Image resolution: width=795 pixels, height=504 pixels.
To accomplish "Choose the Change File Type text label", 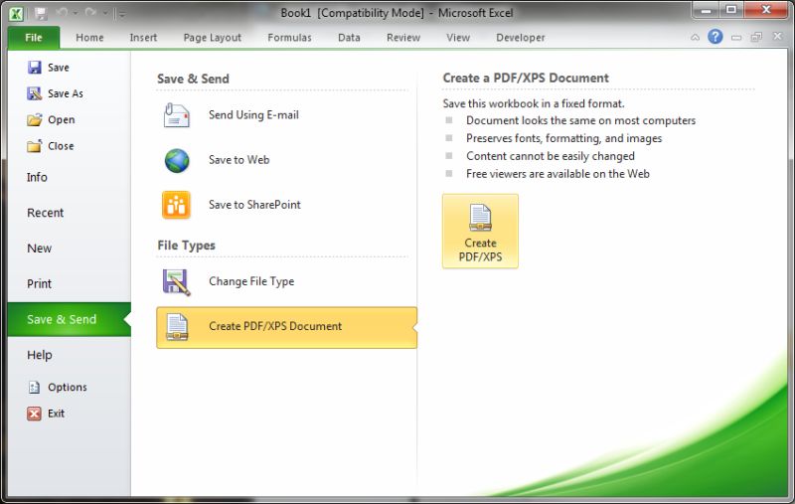I will coord(251,281).
